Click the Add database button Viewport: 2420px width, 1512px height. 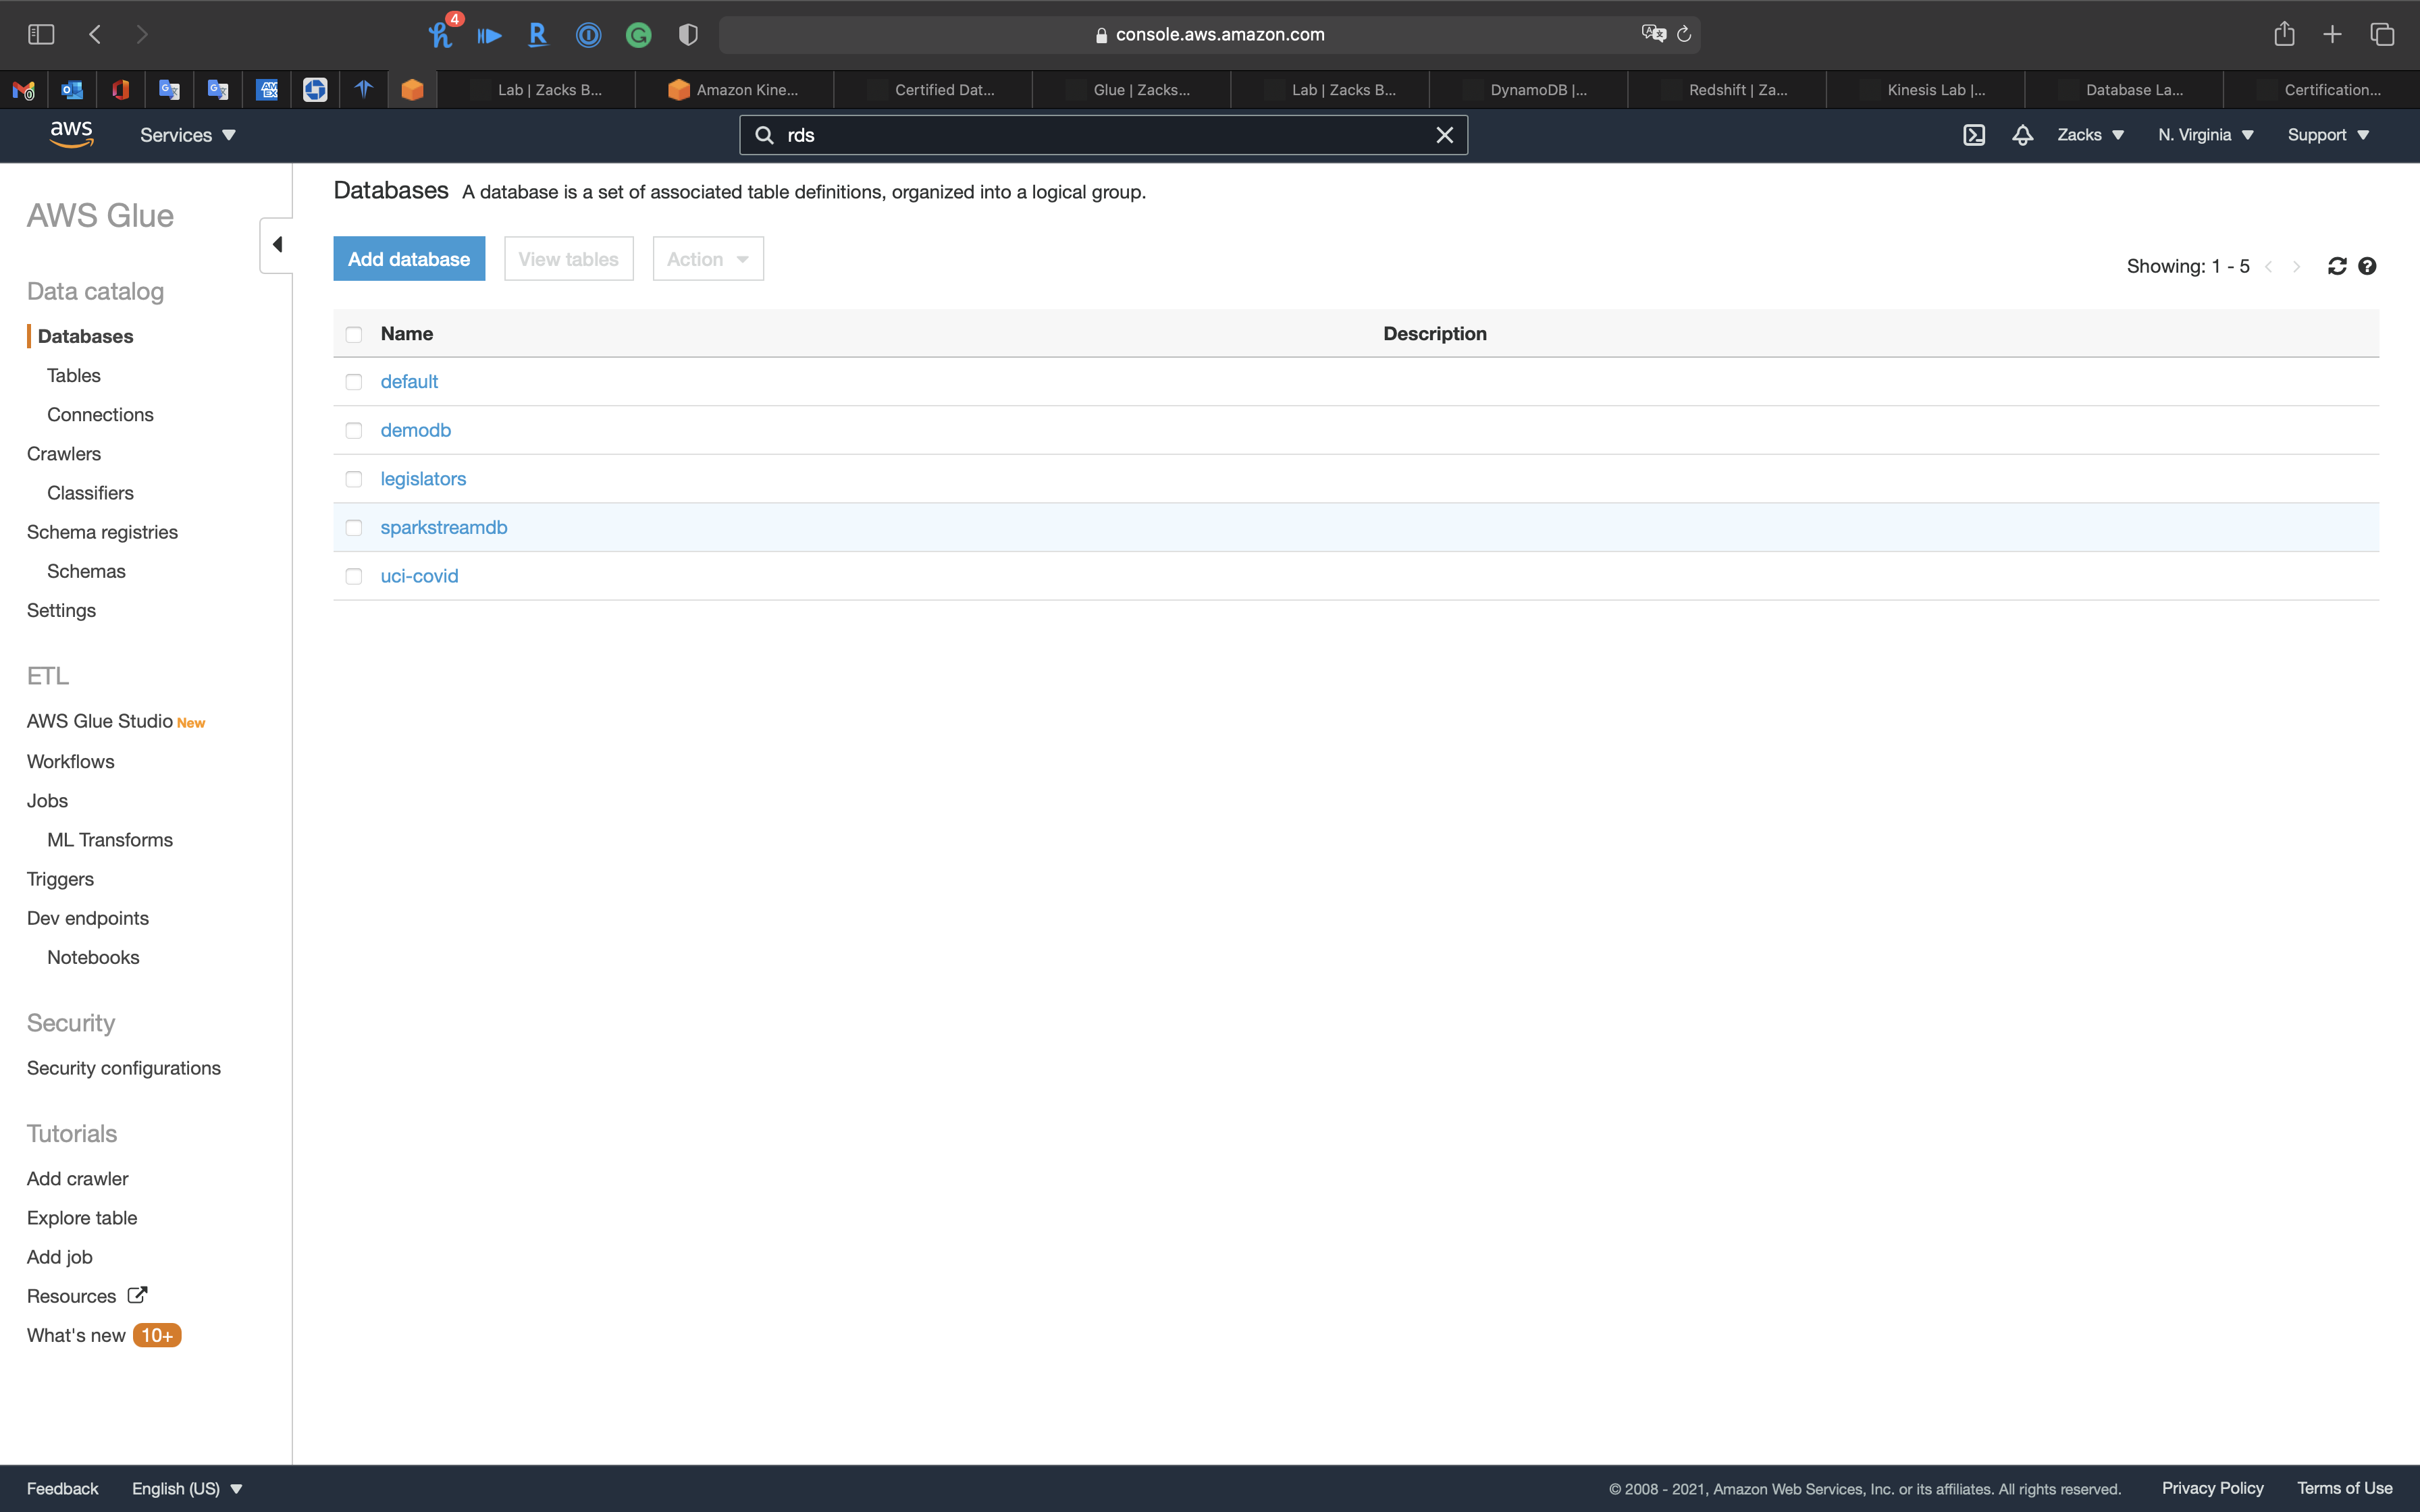[409, 259]
